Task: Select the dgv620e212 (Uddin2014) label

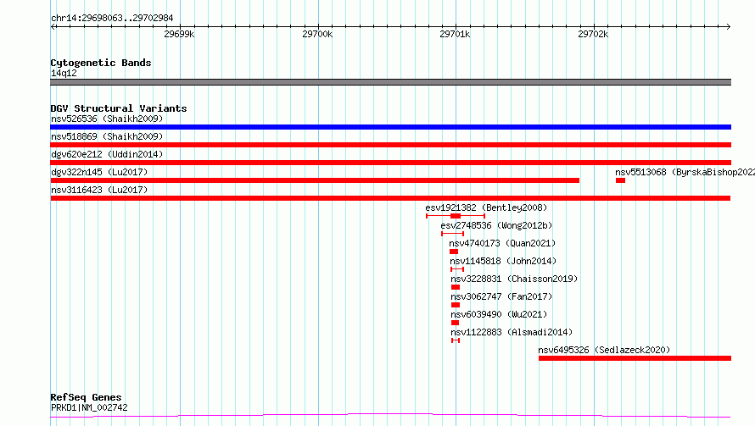Action: coord(107,154)
